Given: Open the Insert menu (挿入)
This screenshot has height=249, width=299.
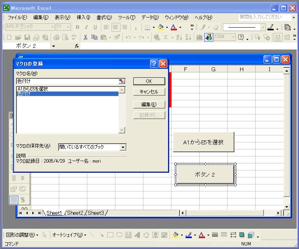Looking at the screenshot, I should click(83, 18).
